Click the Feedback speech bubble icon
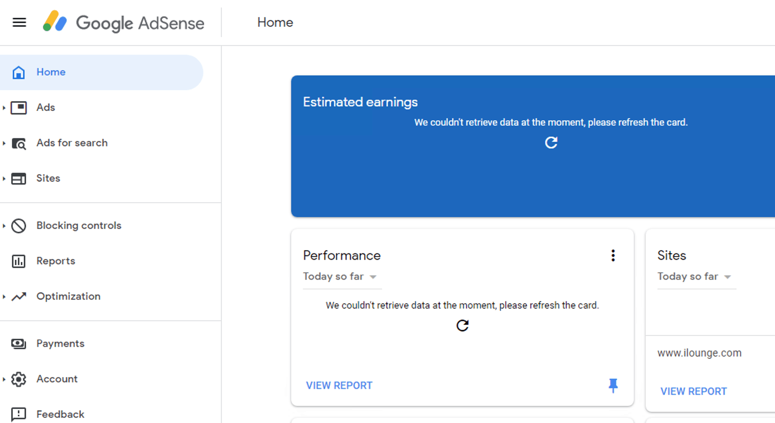The width and height of the screenshot is (775, 423). (x=18, y=414)
